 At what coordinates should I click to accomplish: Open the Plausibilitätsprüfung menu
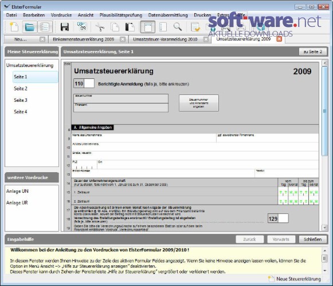click(121, 15)
